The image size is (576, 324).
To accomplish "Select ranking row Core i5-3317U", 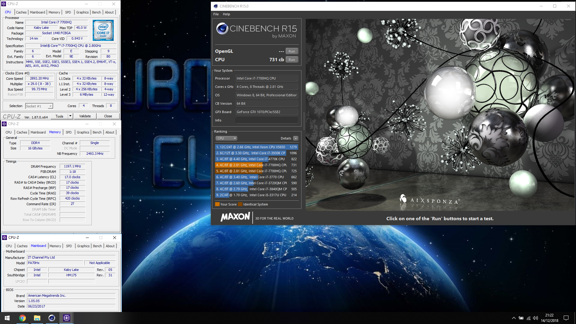I will point(256,195).
